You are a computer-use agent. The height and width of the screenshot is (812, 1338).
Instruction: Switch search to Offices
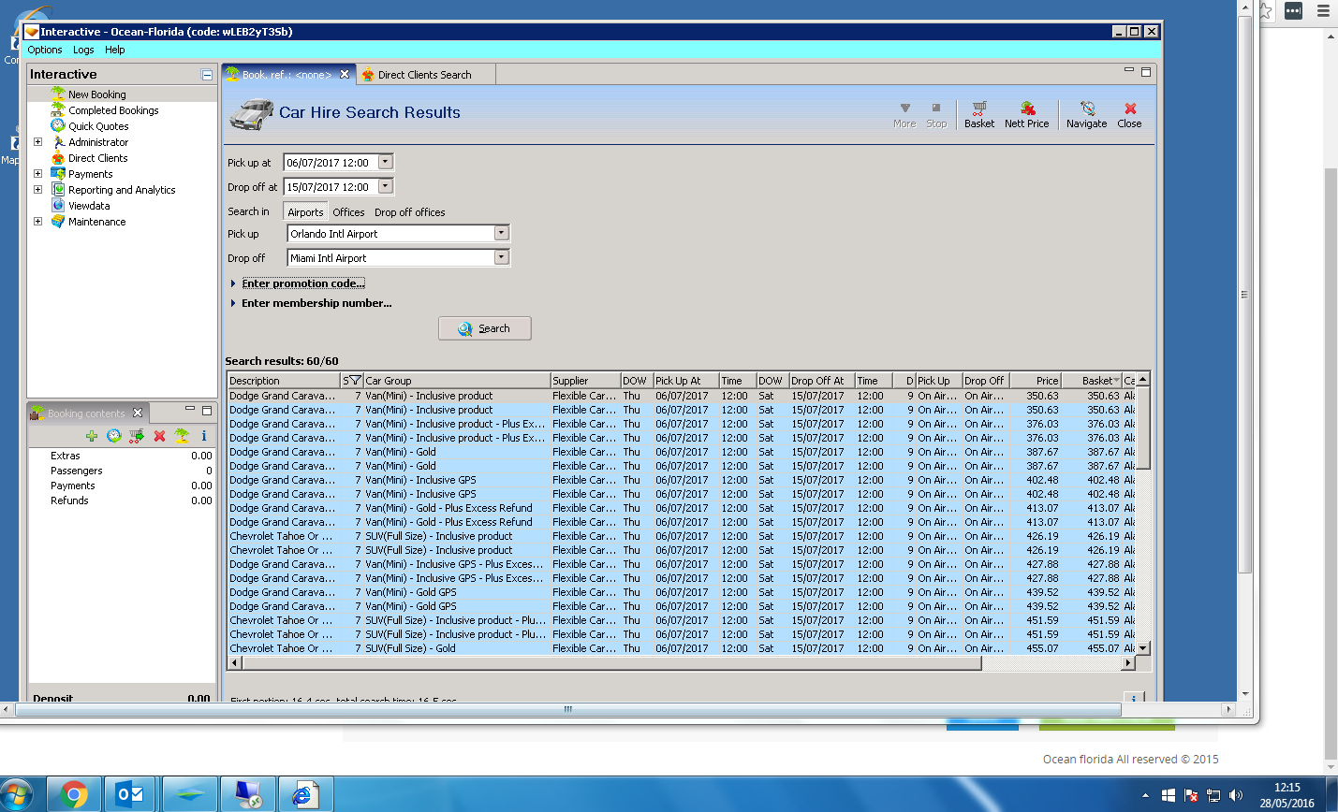click(348, 212)
